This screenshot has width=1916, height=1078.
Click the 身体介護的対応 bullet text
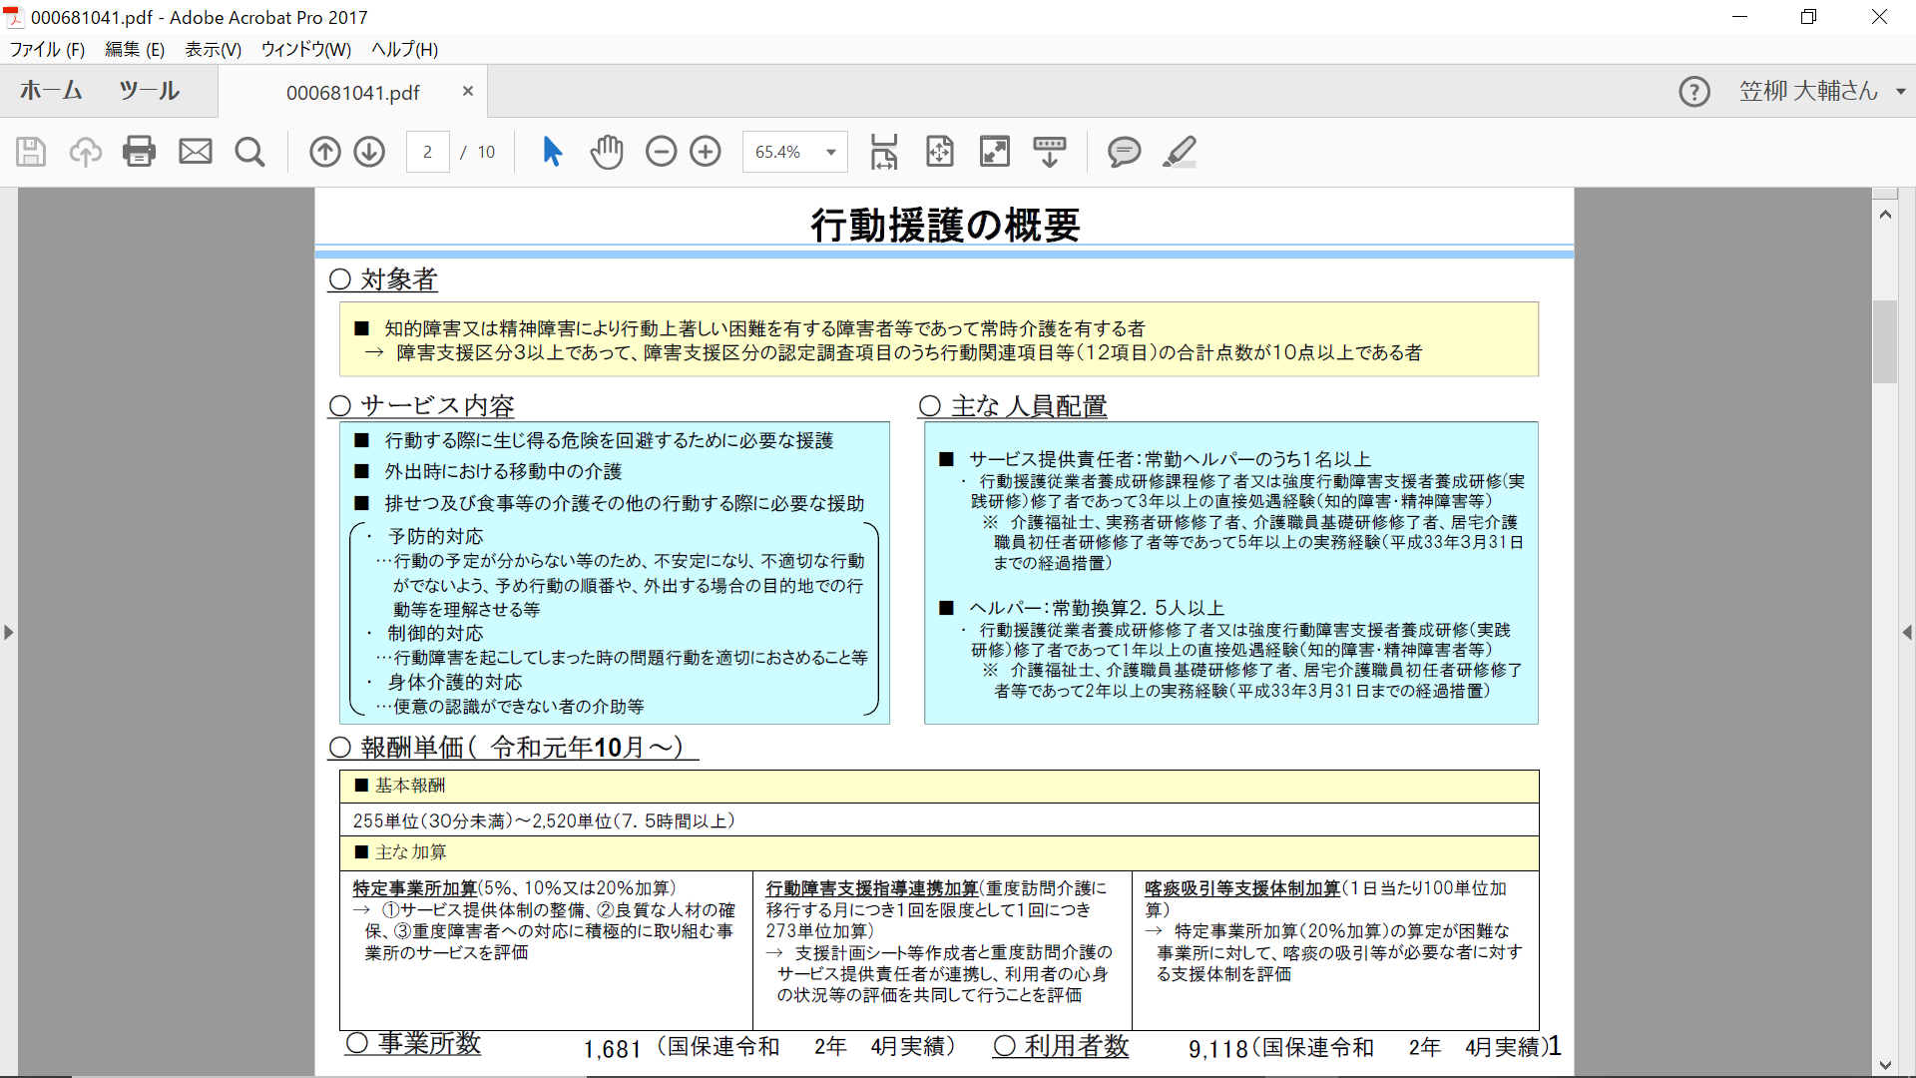pyautogui.click(x=455, y=683)
